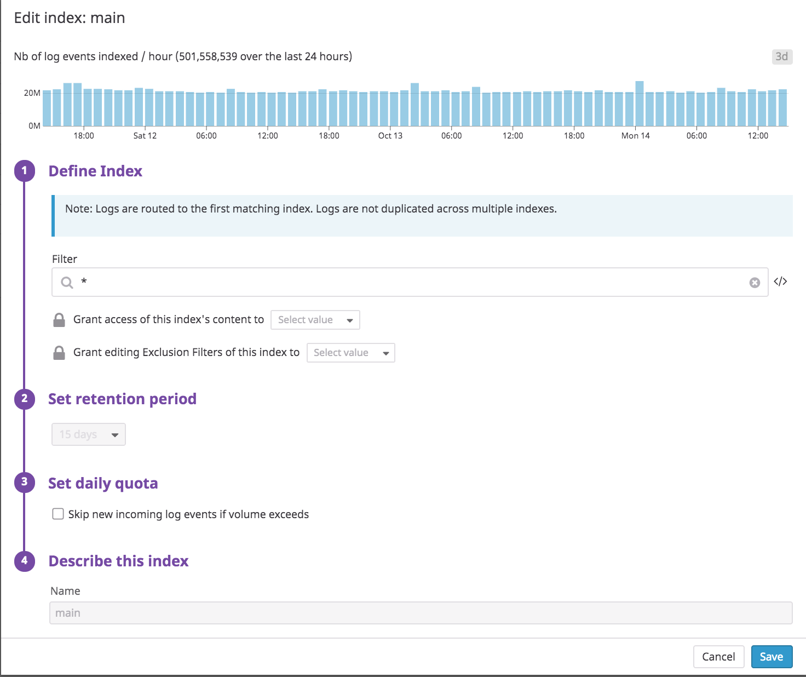Viewport: 806px width, 677px height.
Task: Clear the filter with the X icon
Action: [755, 283]
